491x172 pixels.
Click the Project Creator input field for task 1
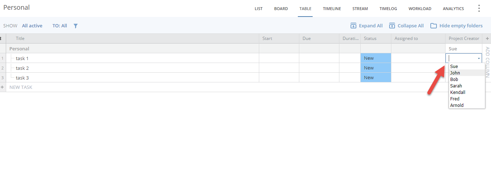point(461,58)
